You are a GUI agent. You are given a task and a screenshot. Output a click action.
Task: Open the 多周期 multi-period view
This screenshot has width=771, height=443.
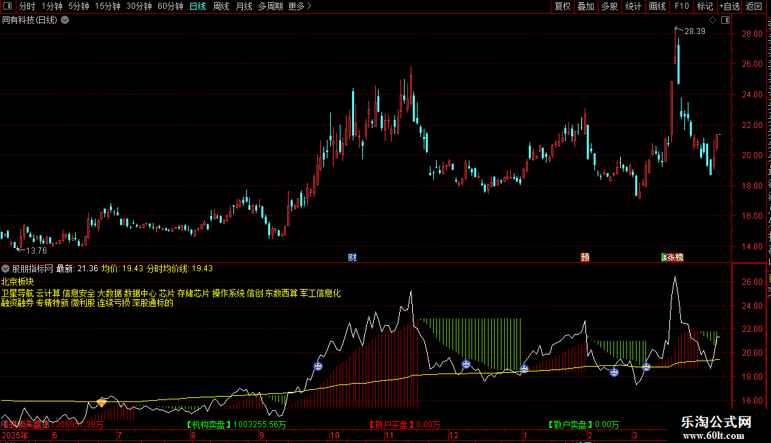pos(270,6)
